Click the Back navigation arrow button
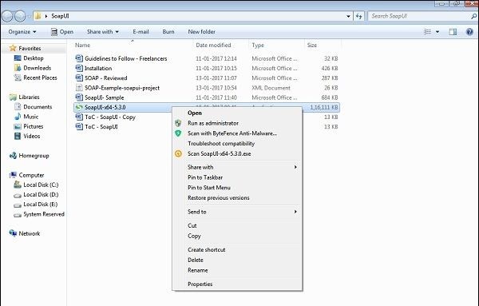This screenshot has width=479, height=306. coord(7,16)
